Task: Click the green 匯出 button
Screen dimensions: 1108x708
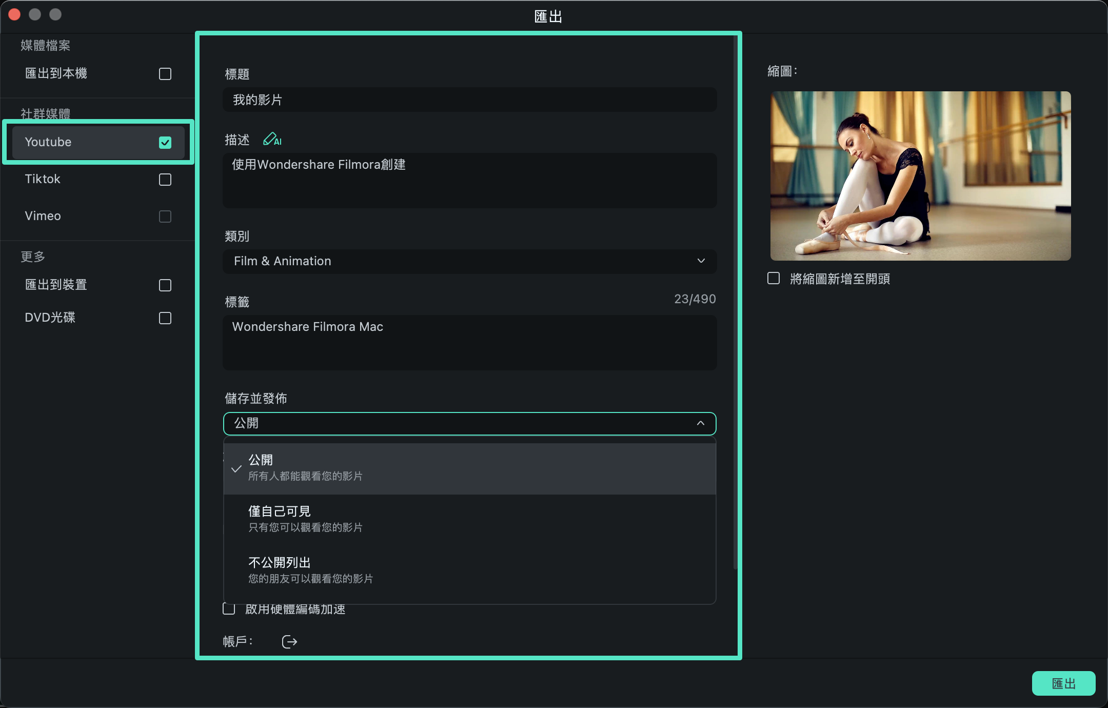Action: (1064, 683)
